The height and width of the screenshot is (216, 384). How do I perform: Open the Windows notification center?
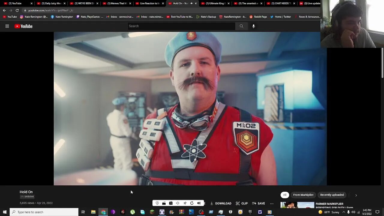click(x=377, y=212)
